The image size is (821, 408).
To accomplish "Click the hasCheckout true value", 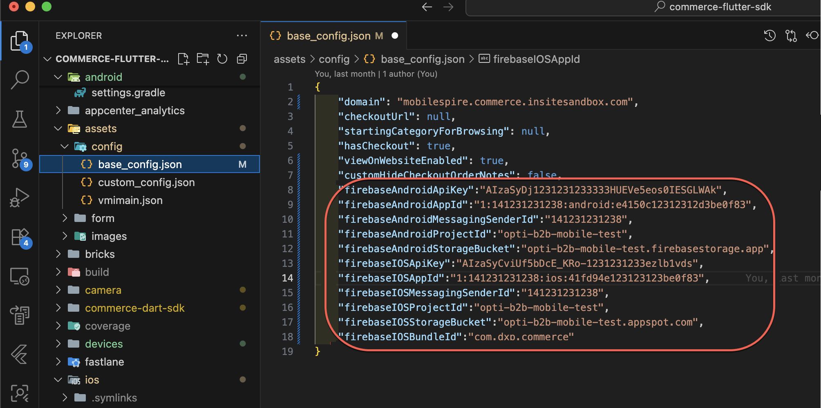I will pos(438,146).
